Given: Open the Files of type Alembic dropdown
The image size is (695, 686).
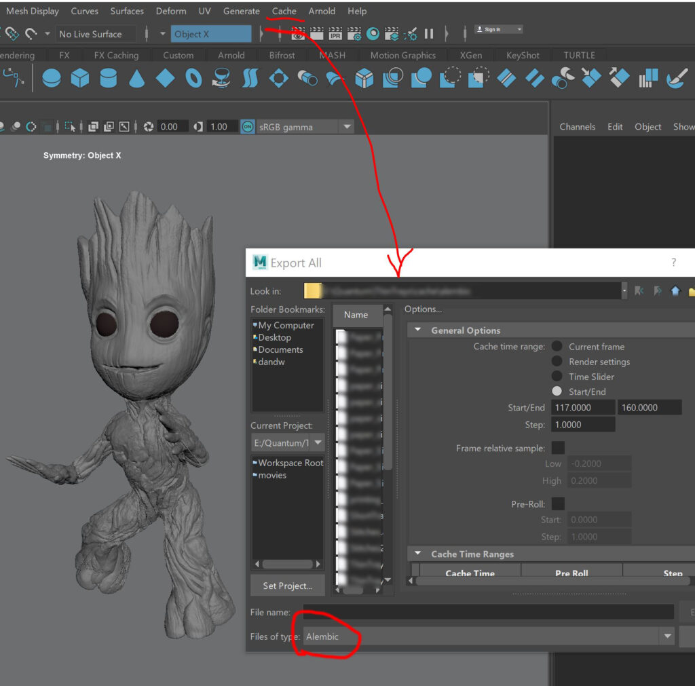Looking at the screenshot, I should (x=667, y=636).
